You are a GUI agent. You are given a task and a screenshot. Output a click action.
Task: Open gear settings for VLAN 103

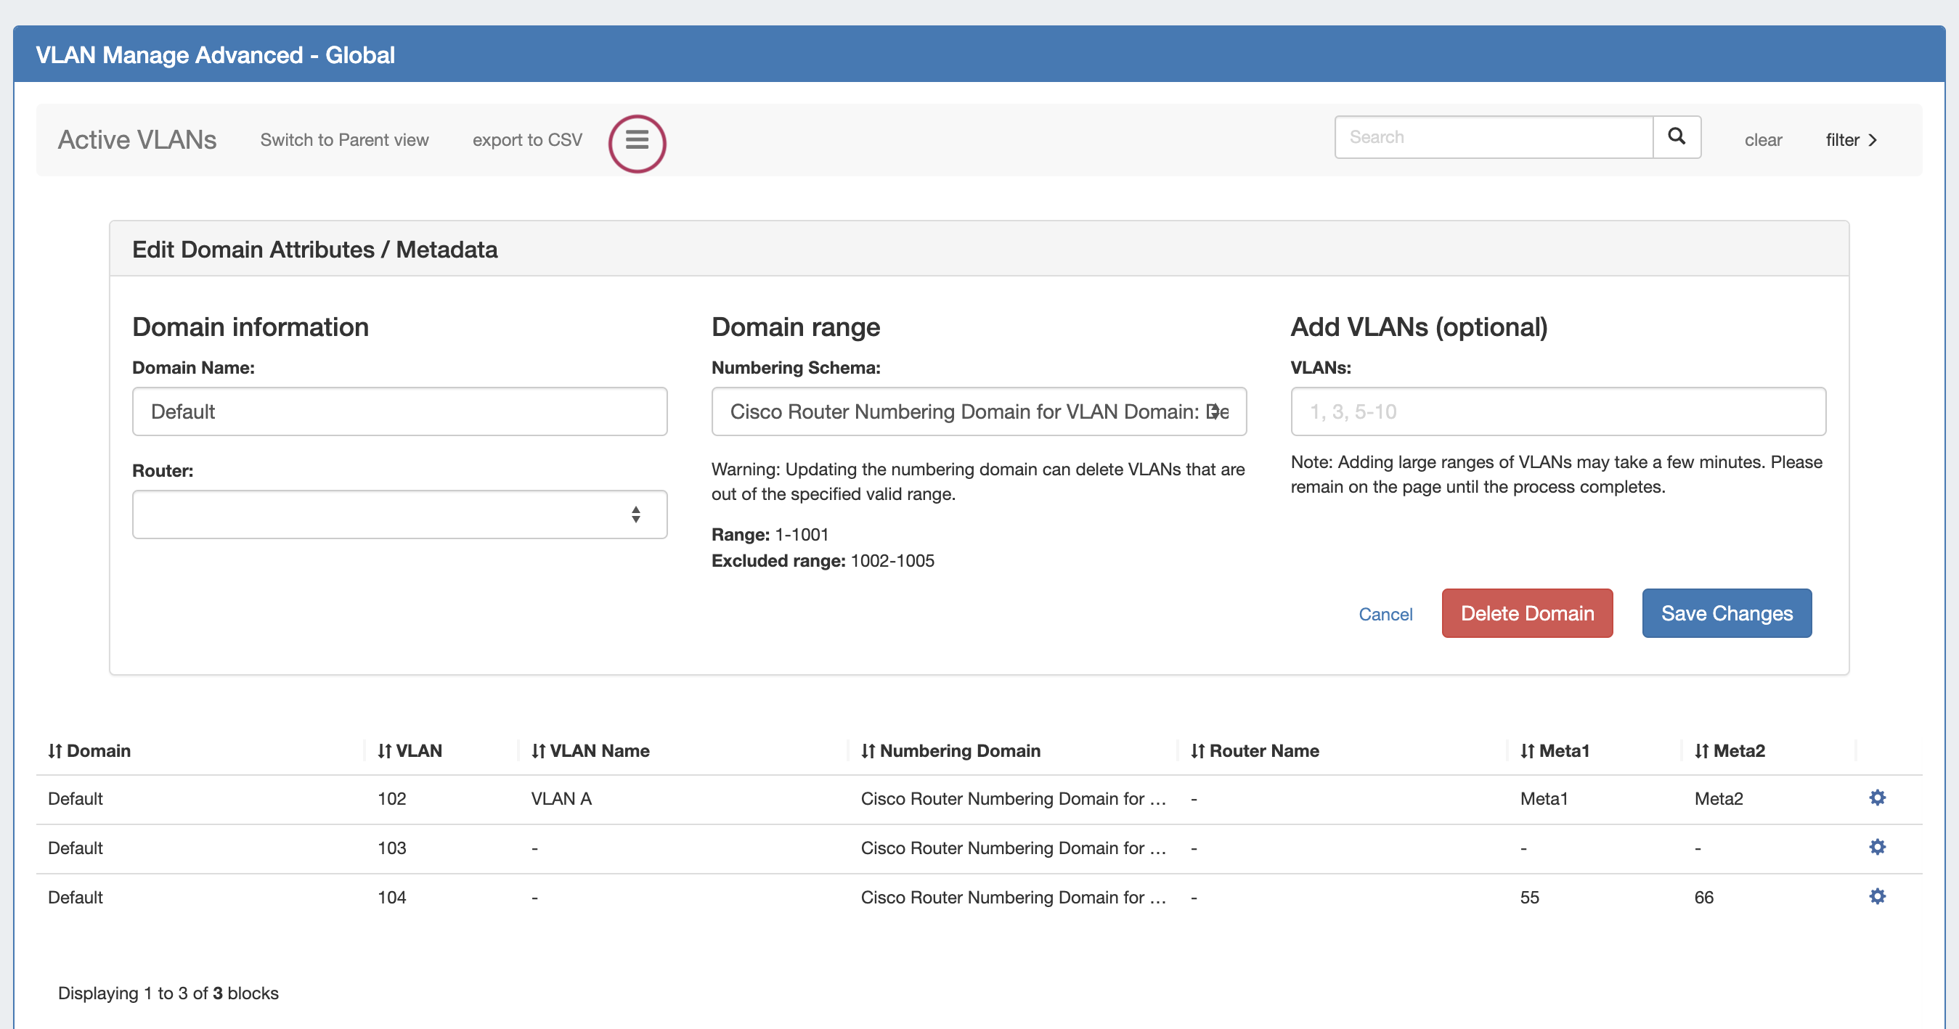click(1877, 847)
